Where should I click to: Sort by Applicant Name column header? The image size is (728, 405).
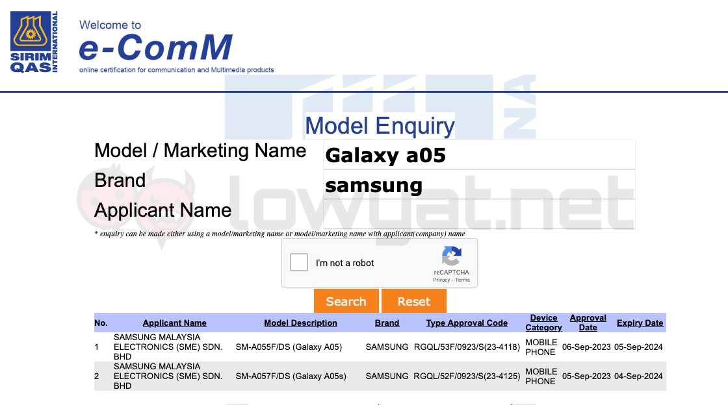pyautogui.click(x=175, y=323)
